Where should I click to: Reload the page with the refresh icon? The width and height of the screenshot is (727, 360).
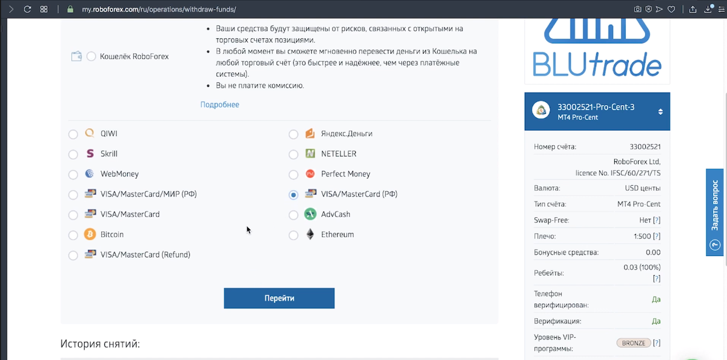pyautogui.click(x=27, y=9)
